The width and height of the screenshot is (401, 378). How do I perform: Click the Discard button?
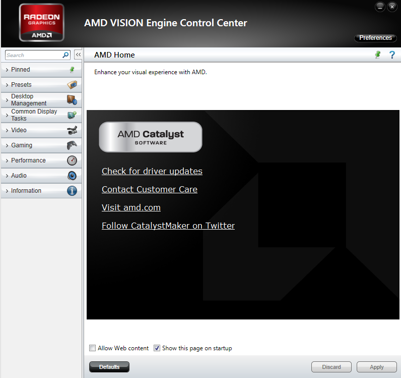click(x=331, y=367)
